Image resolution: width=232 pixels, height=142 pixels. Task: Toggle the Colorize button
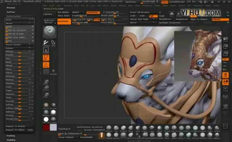click(x=220, y=19)
